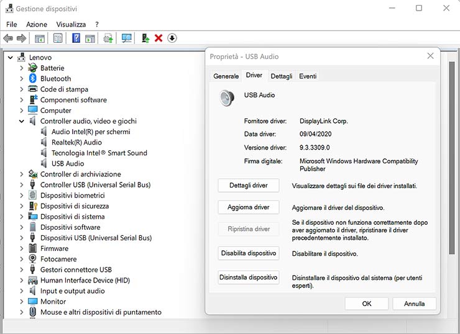The image size is (460, 334).
Task: Expand the Fotocamere node
Action: coord(22,259)
